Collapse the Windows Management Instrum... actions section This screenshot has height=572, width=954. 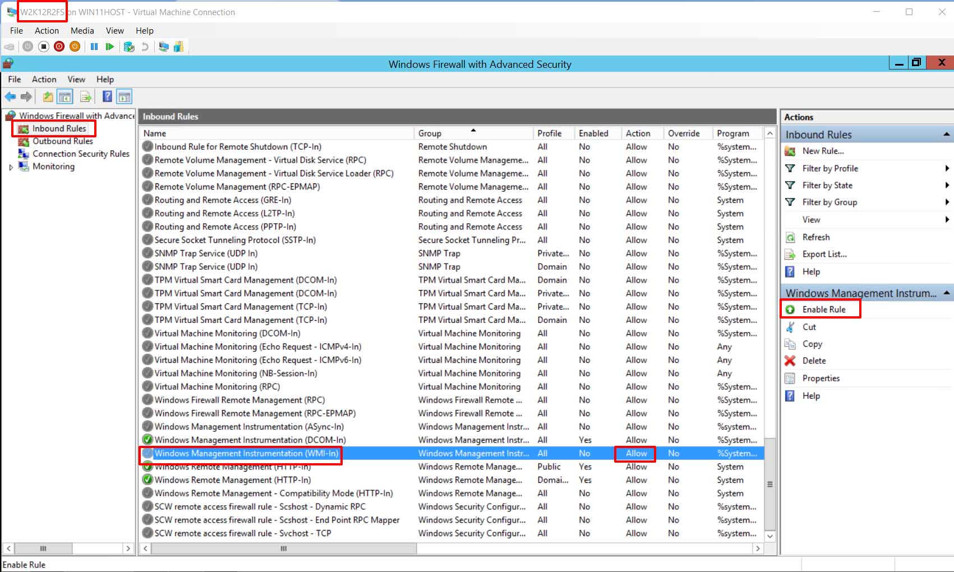pyautogui.click(x=947, y=293)
